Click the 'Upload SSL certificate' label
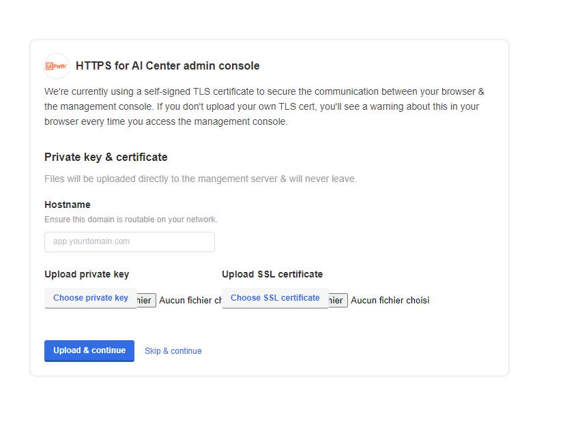This screenshot has width=567, height=422. click(x=272, y=274)
